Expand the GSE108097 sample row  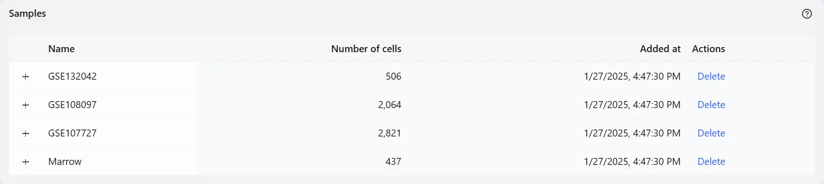pos(26,105)
